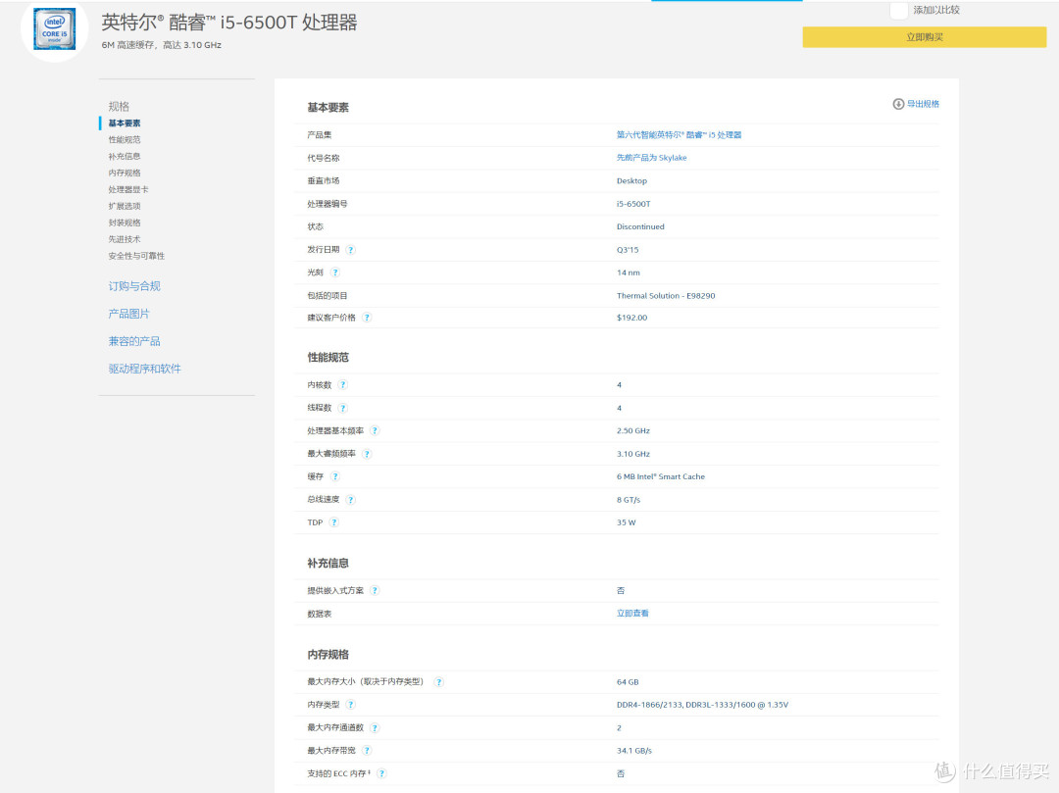Click the yellow 立即购买 button
The height and width of the screenshot is (793, 1059).
click(x=924, y=37)
